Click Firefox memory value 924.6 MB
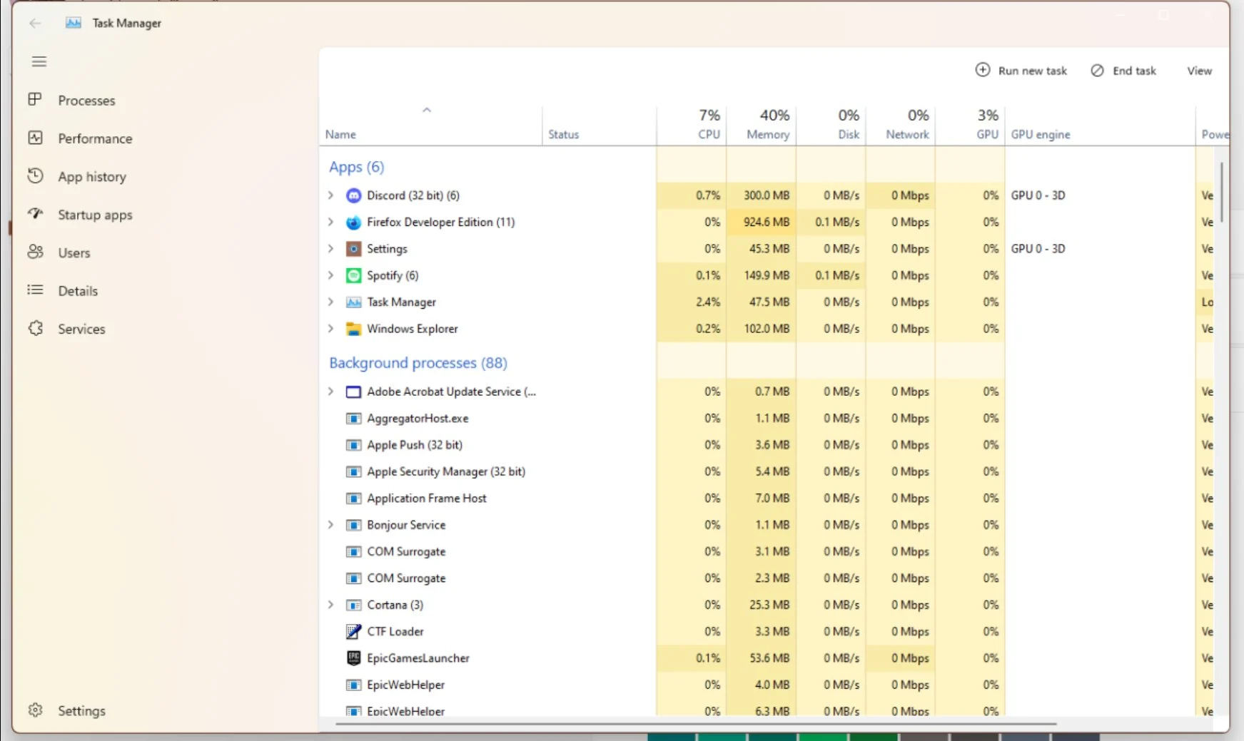This screenshot has height=741, width=1244. 767,222
